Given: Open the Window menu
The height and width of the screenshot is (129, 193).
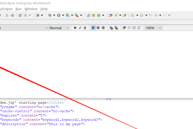Looking at the screenshot, I should 31,9.
